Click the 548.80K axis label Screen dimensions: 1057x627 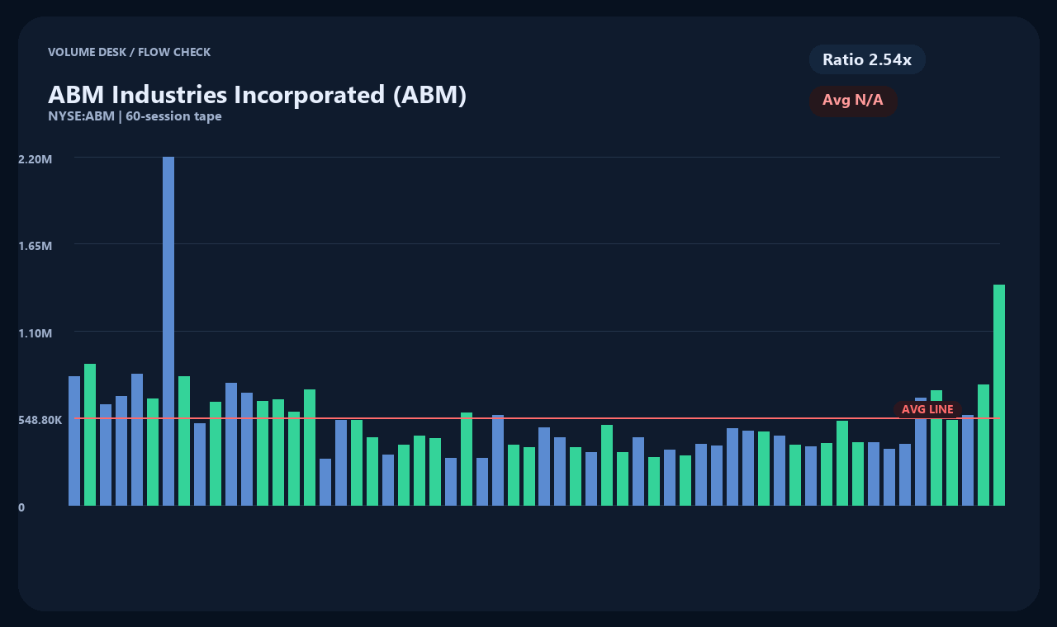pyautogui.click(x=40, y=420)
